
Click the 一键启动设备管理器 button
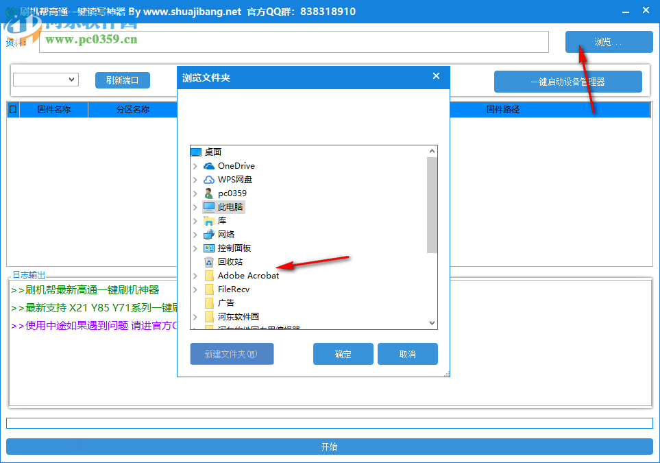[x=567, y=82]
